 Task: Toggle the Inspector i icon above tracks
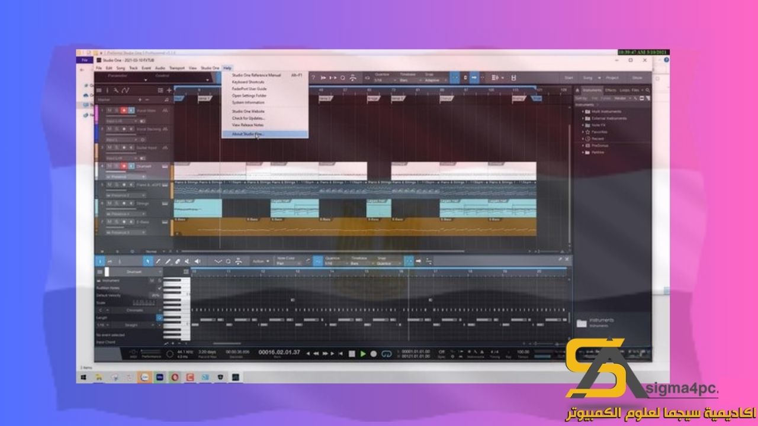click(107, 90)
